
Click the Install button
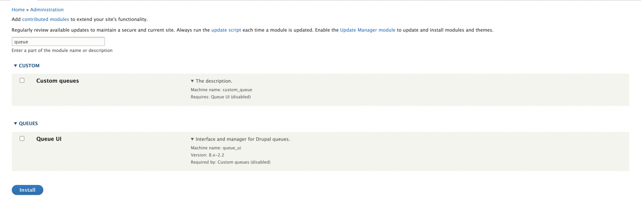point(27,190)
